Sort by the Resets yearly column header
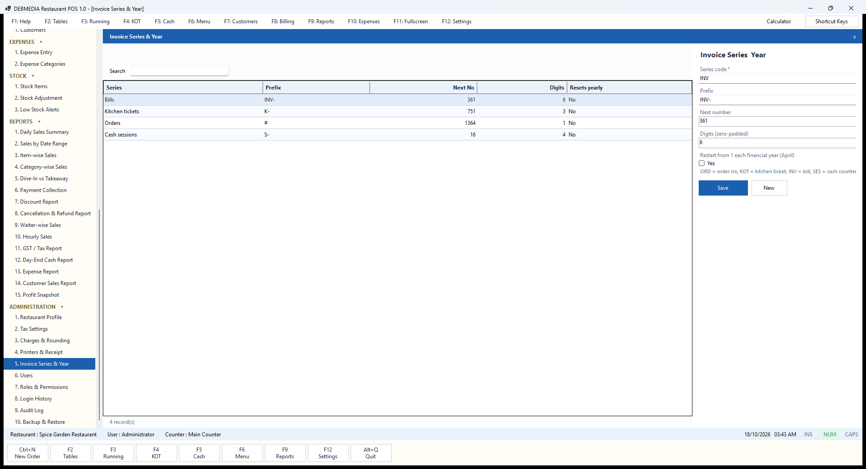Screen dimensions: 866x469 pos(629,88)
